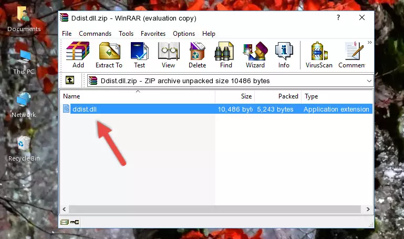404x239 pixels.
Task: Click the Application extension type cell
Action: [336, 109]
